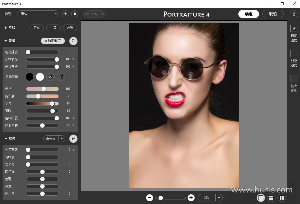Open the 33% zoom level dropdown
Screen dimensions: 300x204
point(219,198)
